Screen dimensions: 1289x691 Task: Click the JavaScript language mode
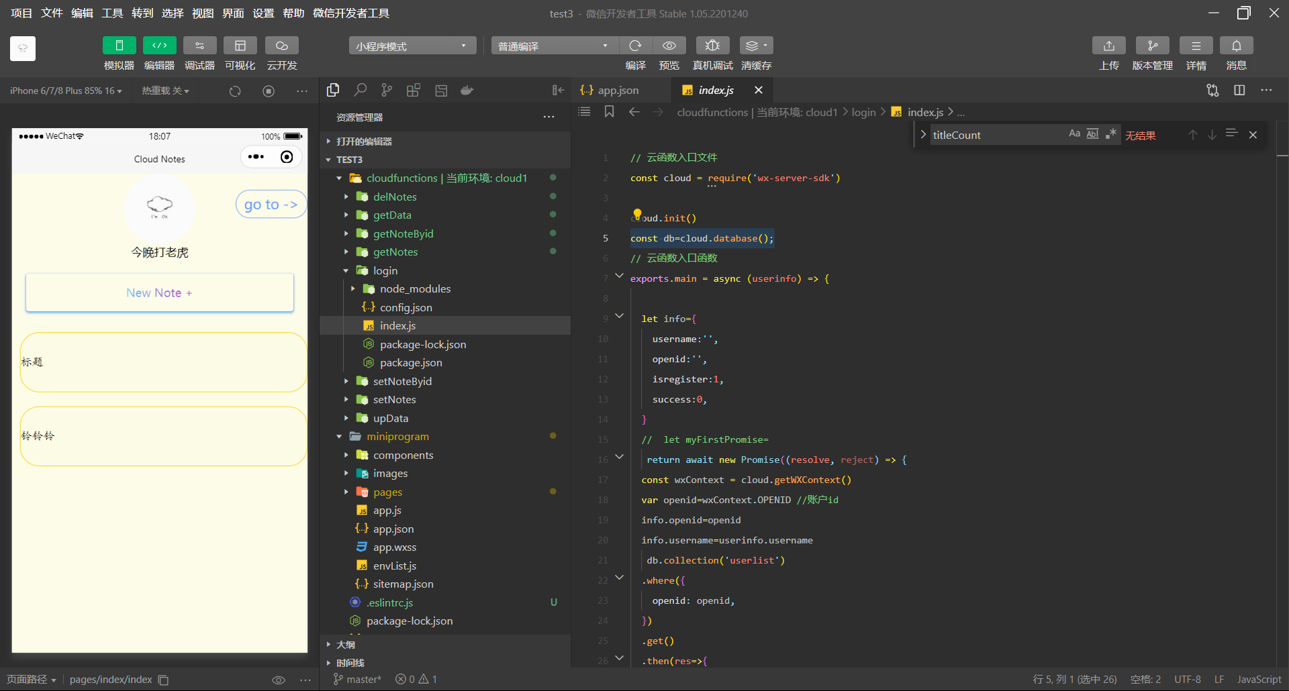pos(1259,679)
